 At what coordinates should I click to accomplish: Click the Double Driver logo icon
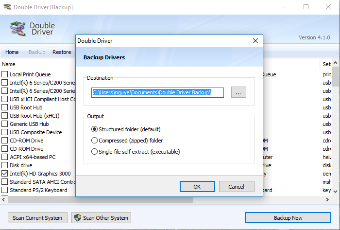[18, 29]
